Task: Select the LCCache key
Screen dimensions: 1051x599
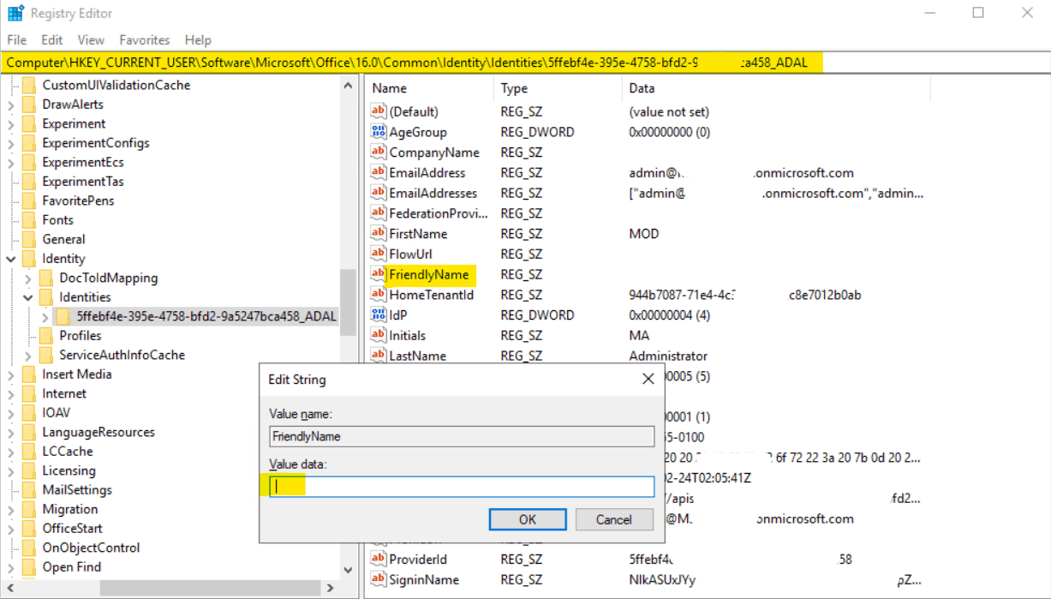Action: 68,452
